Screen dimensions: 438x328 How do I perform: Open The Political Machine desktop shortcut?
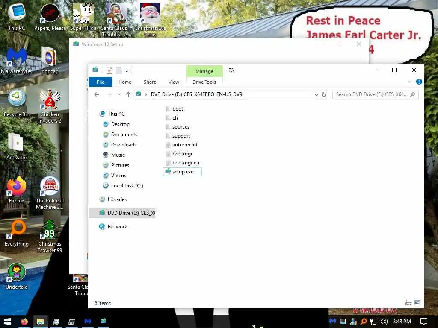(x=50, y=193)
